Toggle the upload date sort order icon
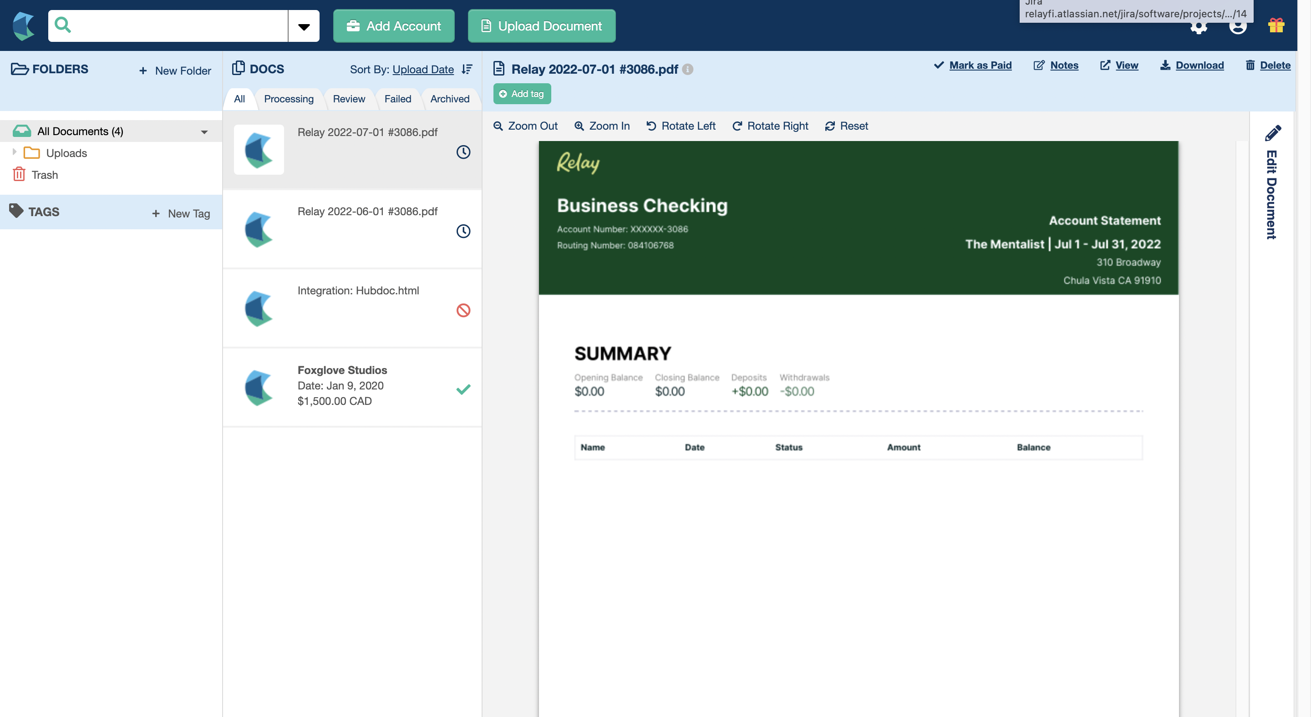Image resolution: width=1311 pixels, height=717 pixels. (467, 69)
